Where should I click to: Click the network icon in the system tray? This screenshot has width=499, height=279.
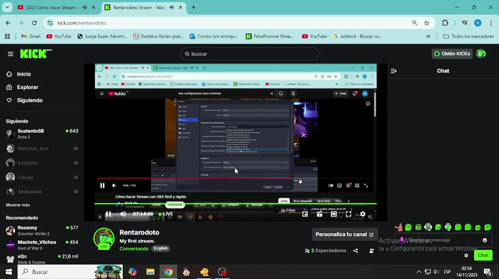click(x=427, y=272)
